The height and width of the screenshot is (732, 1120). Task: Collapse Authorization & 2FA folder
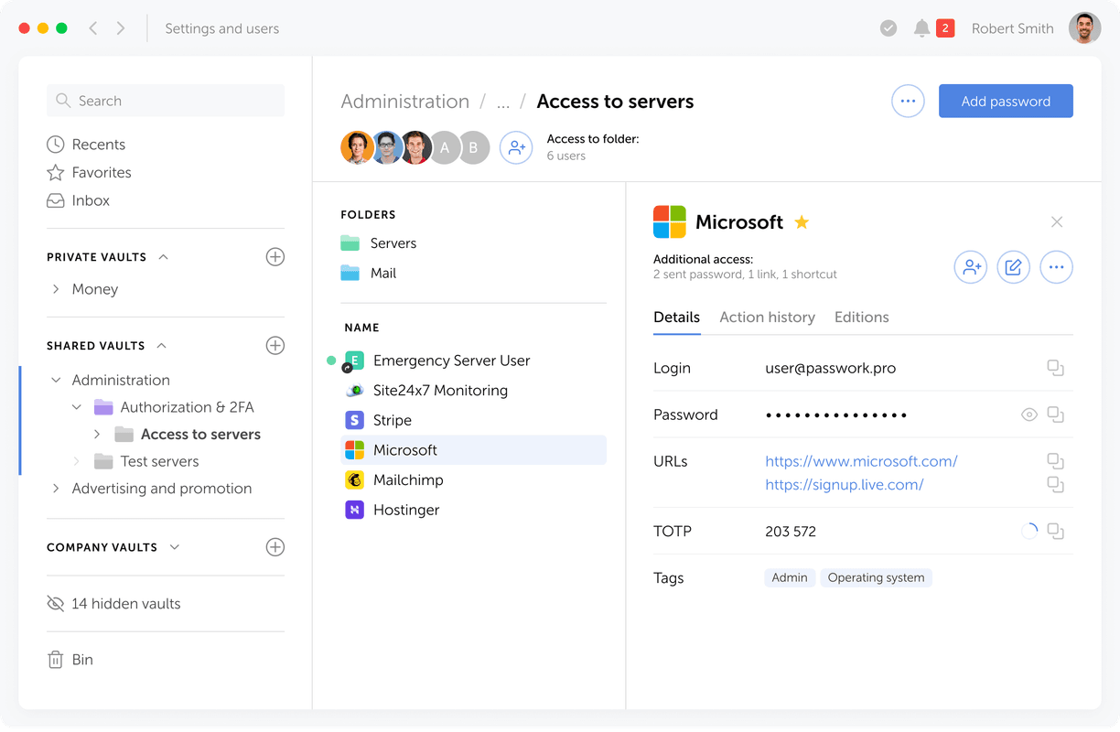click(x=77, y=407)
